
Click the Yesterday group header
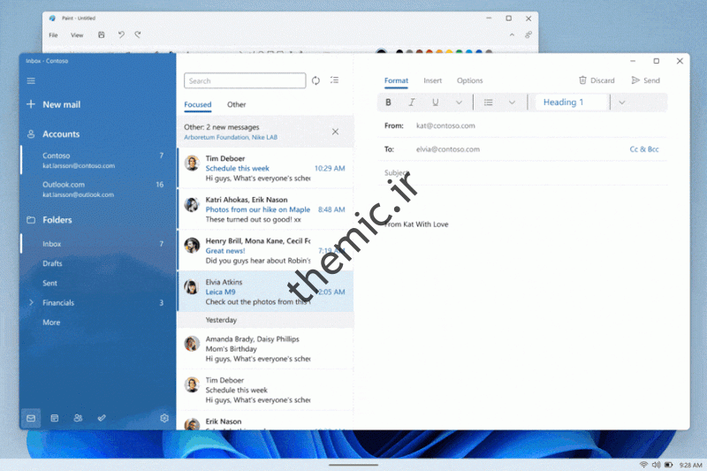pos(265,320)
